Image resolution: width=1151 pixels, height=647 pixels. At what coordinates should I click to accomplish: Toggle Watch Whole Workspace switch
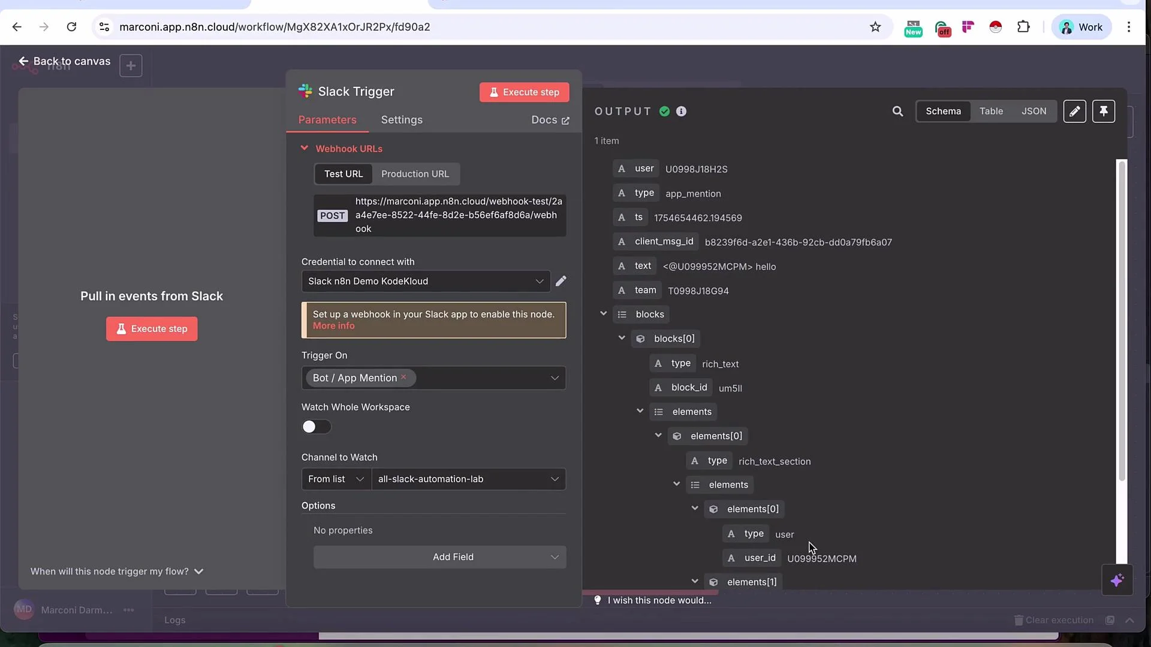tap(316, 427)
